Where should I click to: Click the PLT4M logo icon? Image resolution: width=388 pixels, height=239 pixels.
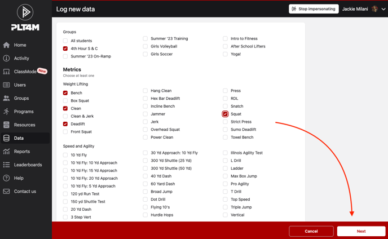(25, 12)
